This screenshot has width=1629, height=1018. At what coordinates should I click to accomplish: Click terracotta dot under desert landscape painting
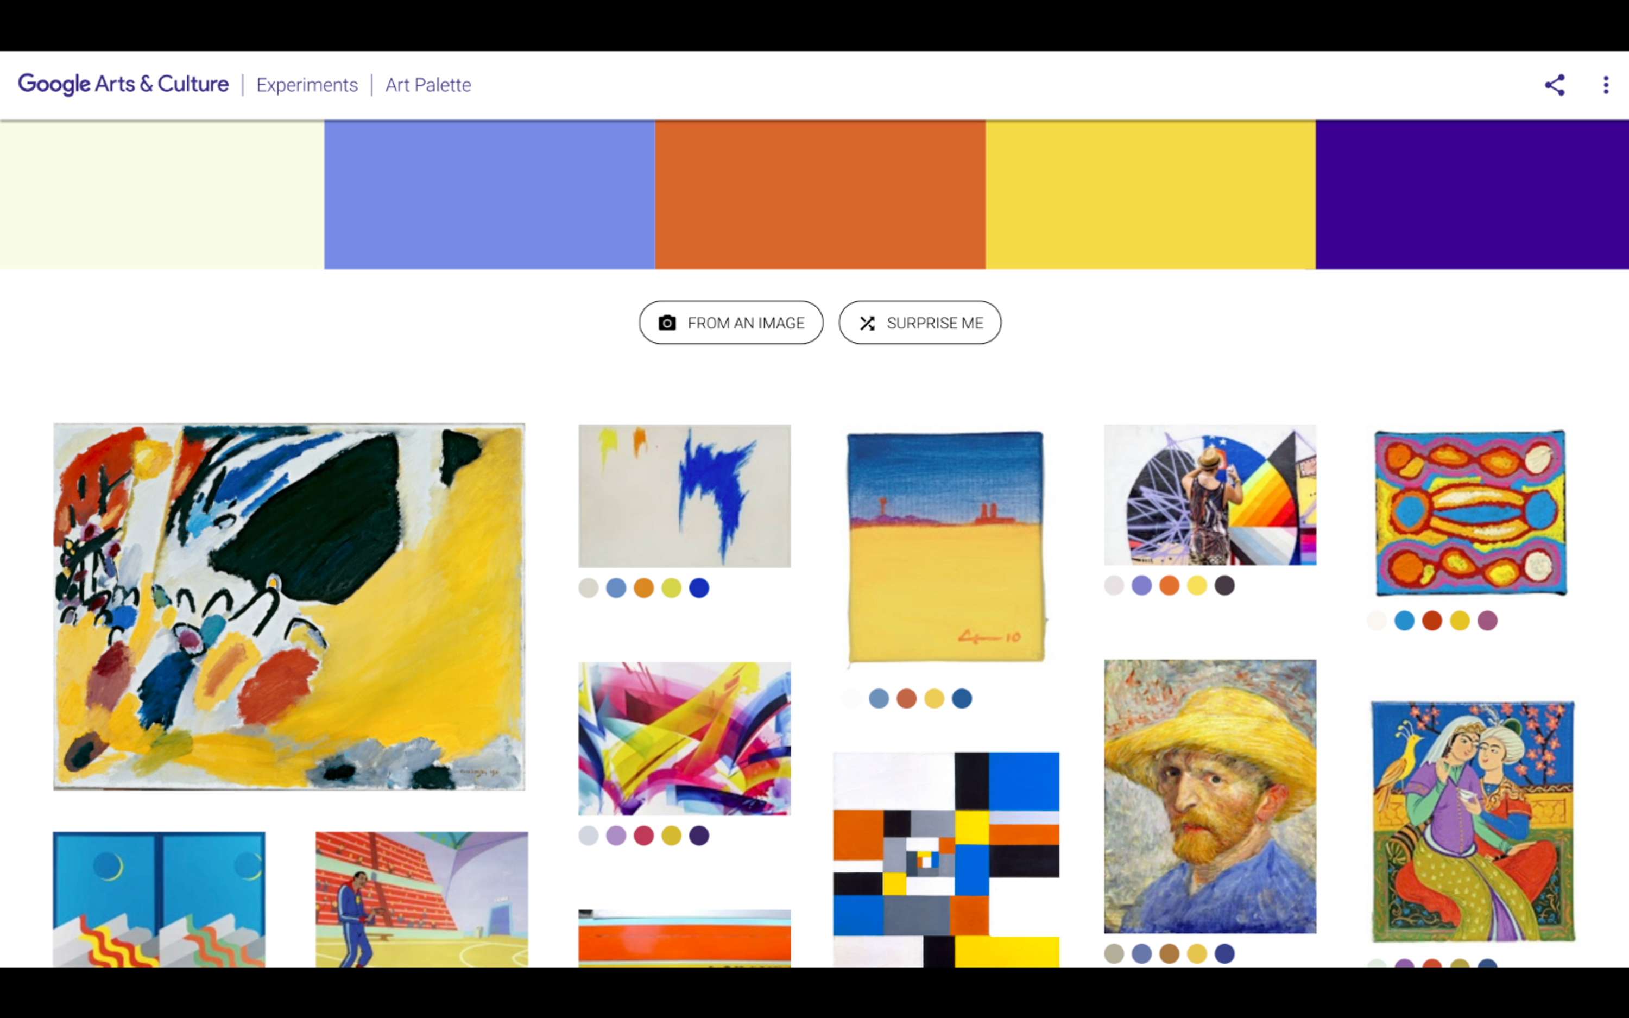906,698
